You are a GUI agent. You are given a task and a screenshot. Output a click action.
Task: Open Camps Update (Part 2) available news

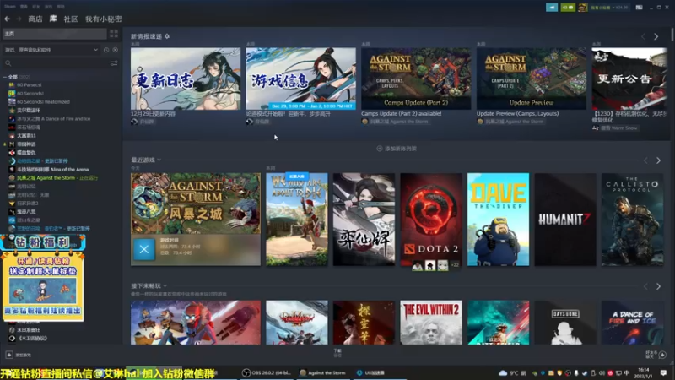click(416, 79)
